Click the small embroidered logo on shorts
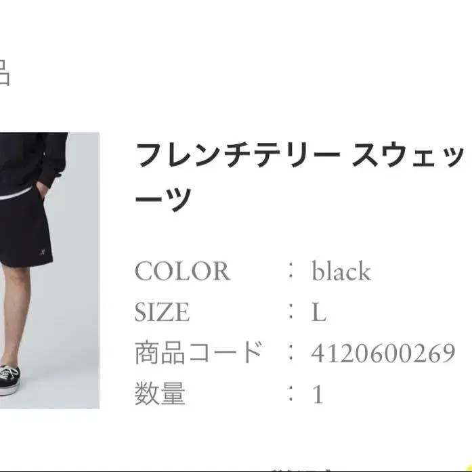The width and height of the screenshot is (472, 472). pyautogui.click(x=43, y=252)
